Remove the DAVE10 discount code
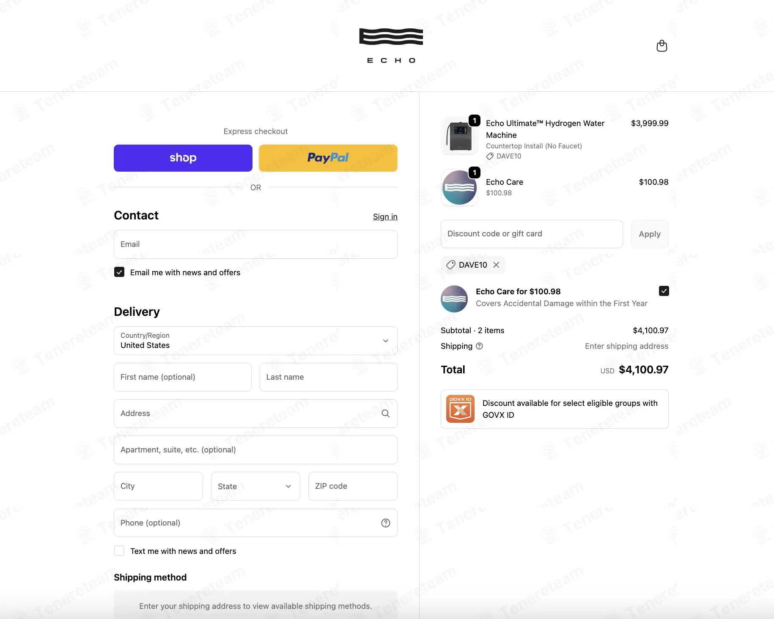 [x=497, y=265]
